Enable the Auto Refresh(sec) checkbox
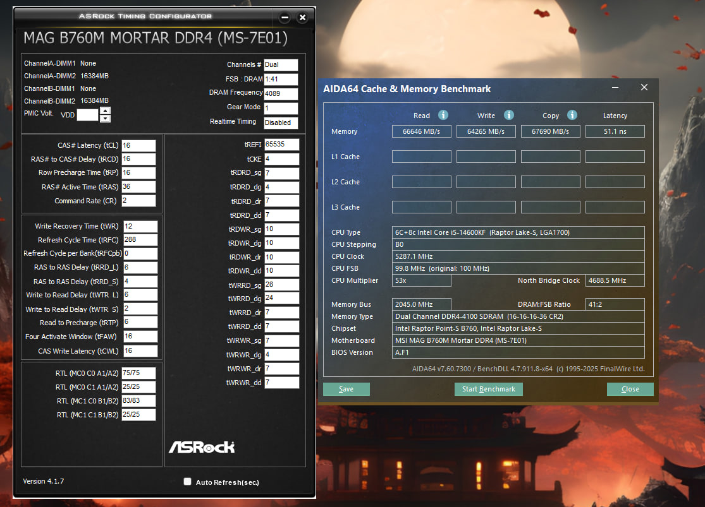This screenshot has width=705, height=507. (x=188, y=481)
